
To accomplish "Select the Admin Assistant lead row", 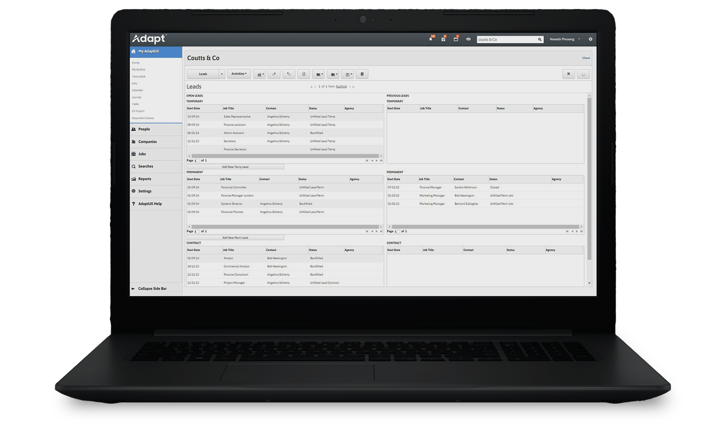I will (x=285, y=133).
